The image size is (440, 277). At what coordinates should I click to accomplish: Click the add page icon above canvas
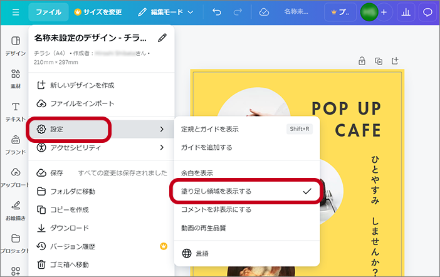395,61
